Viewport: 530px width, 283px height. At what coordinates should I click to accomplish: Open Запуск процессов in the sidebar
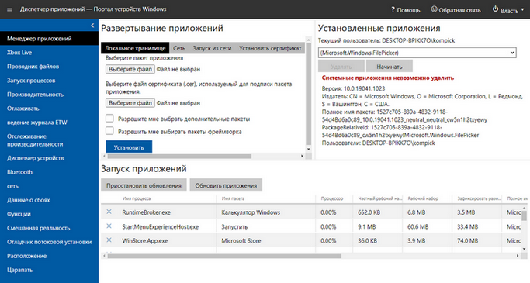(49, 81)
